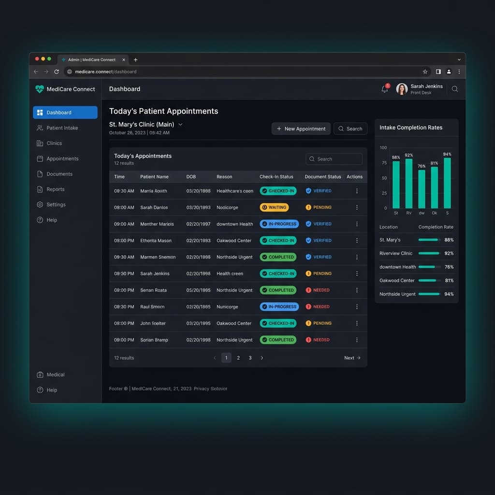This screenshot has height=495, width=495.
Task: Open actions menu for Menther Maricis row
Action: tap(357, 224)
